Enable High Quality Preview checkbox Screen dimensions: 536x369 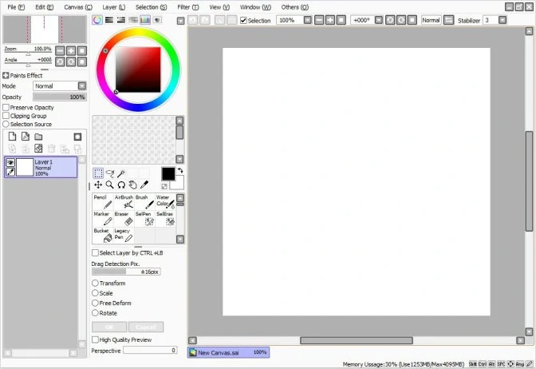[95, 339]
